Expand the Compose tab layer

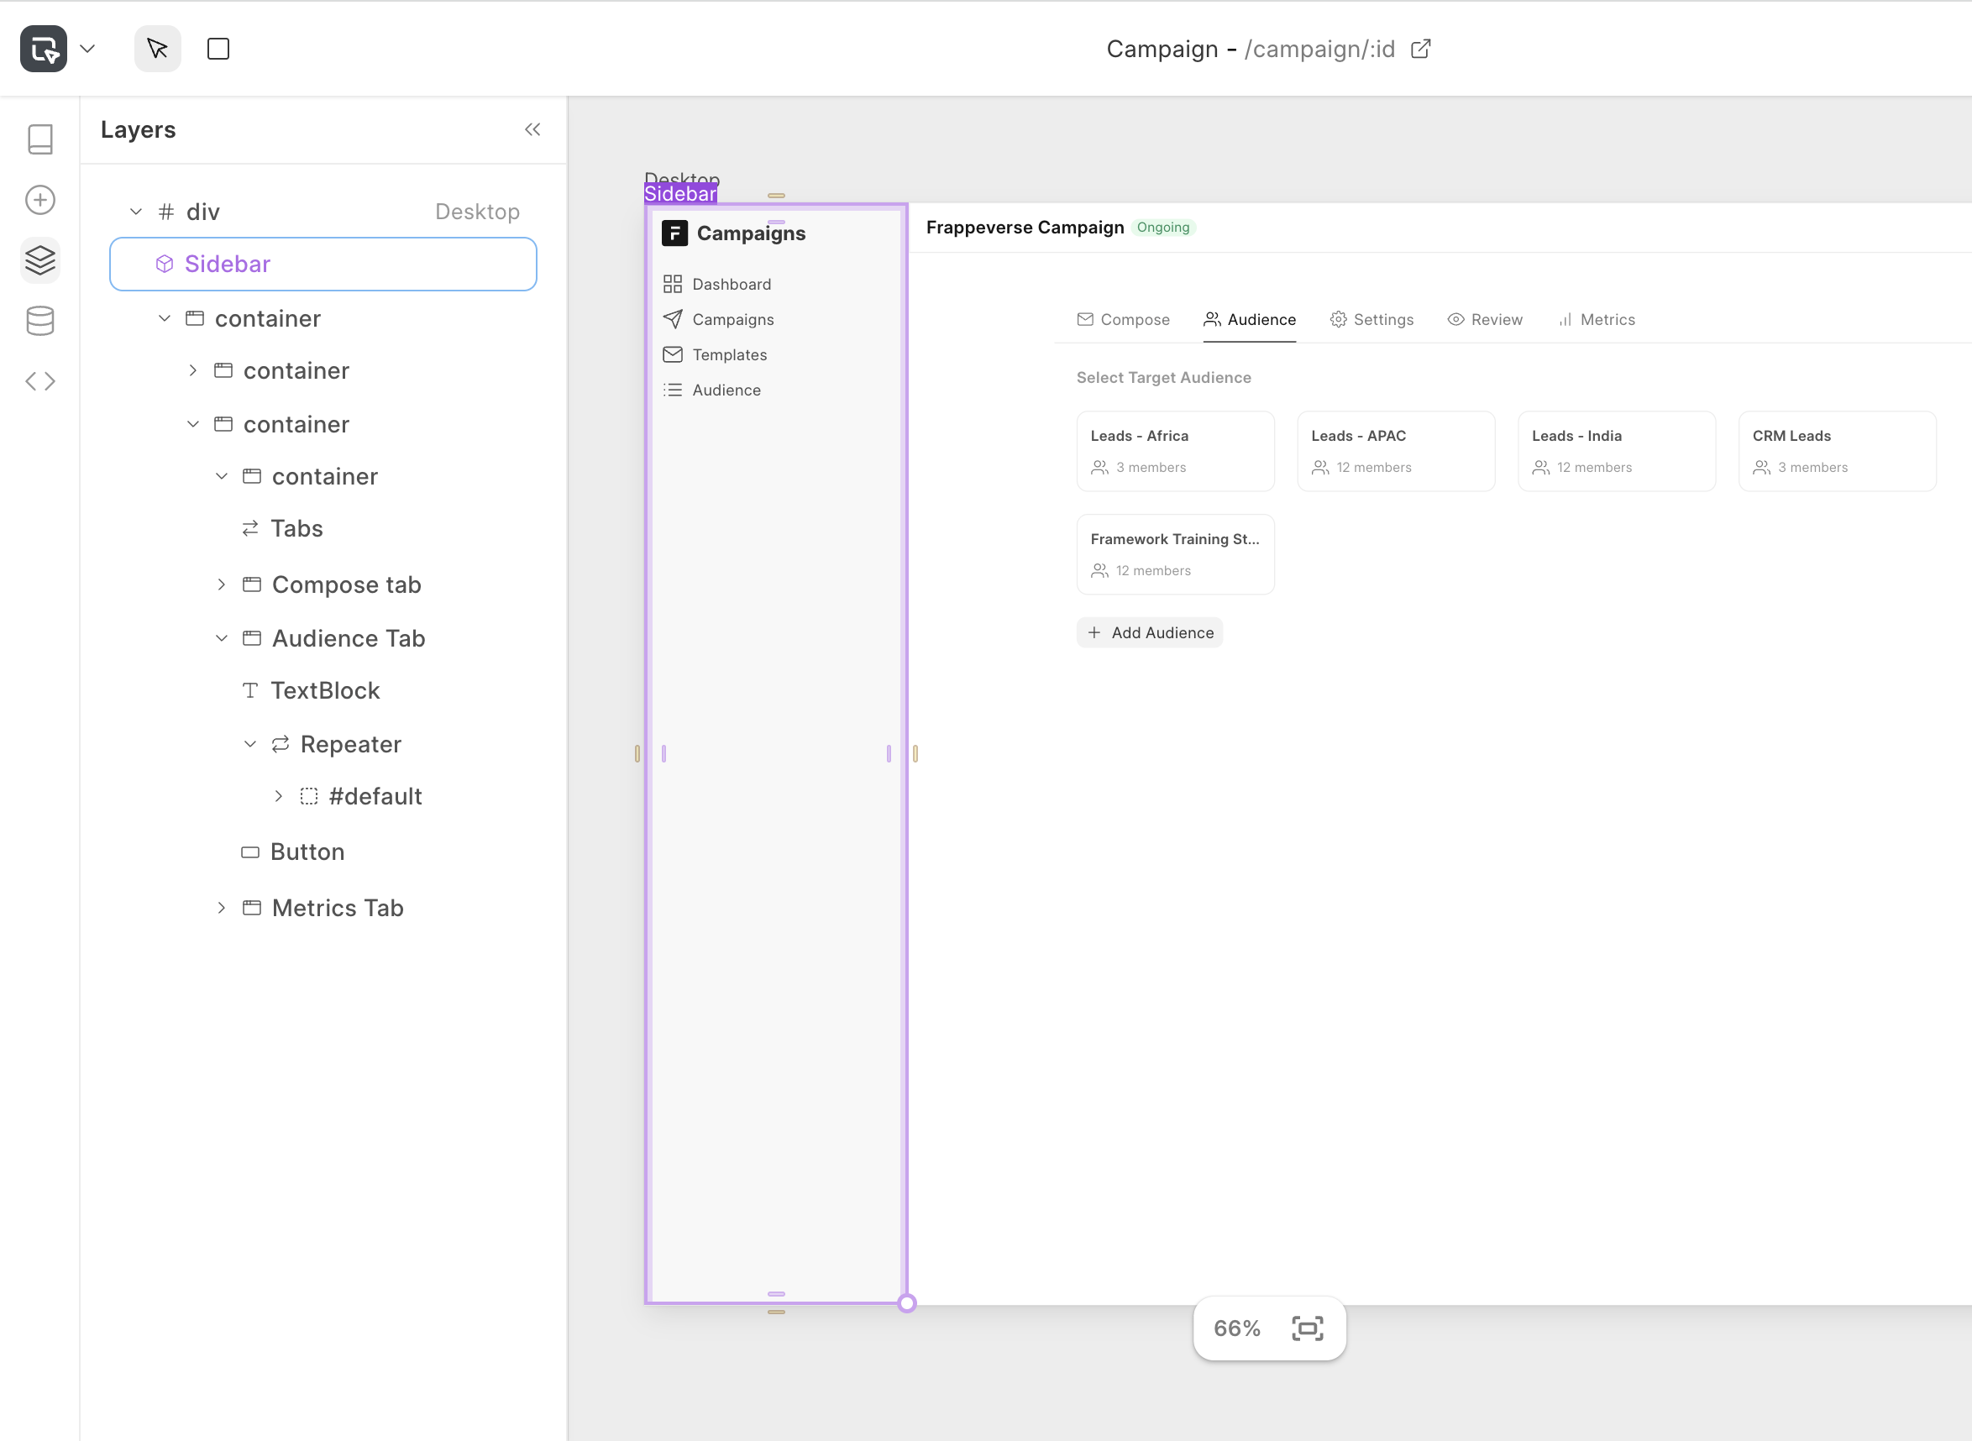(222, 584)
